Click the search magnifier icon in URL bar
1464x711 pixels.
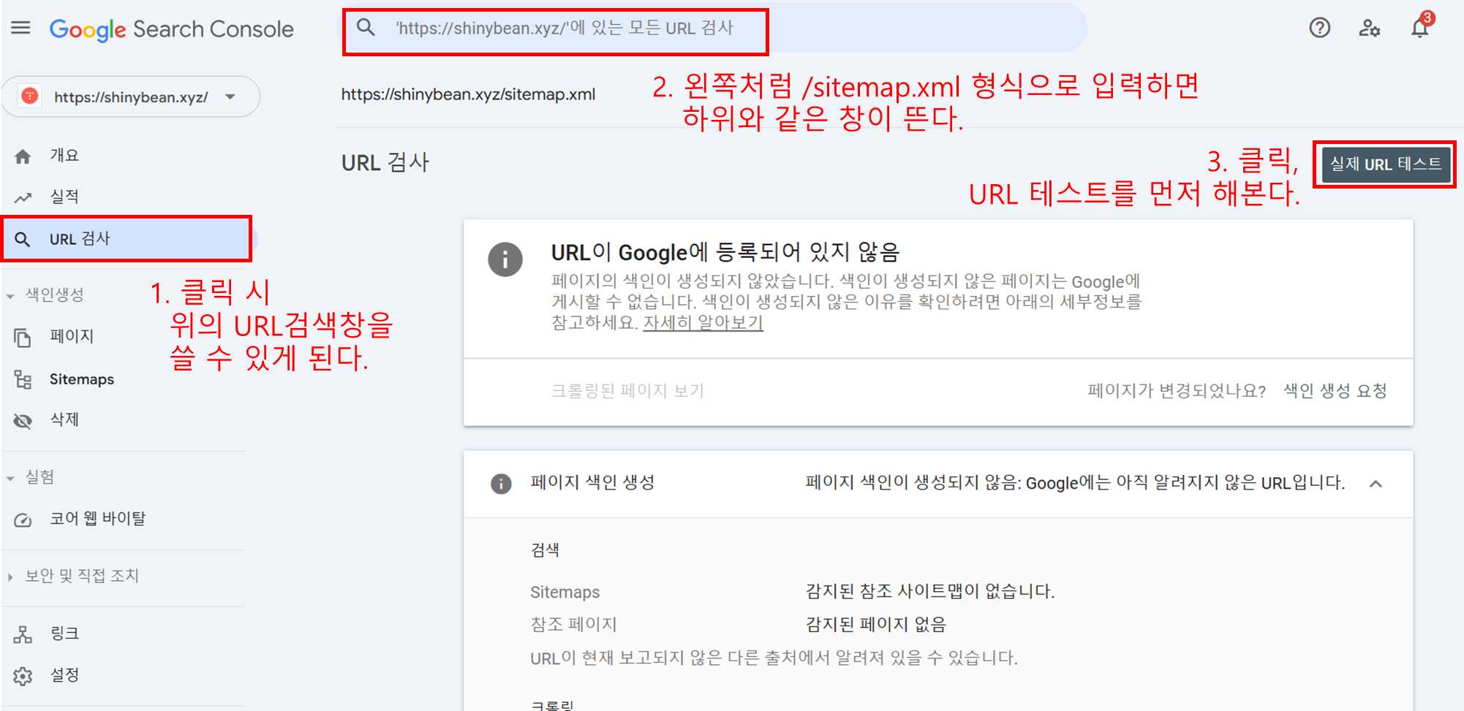point(366,28)
